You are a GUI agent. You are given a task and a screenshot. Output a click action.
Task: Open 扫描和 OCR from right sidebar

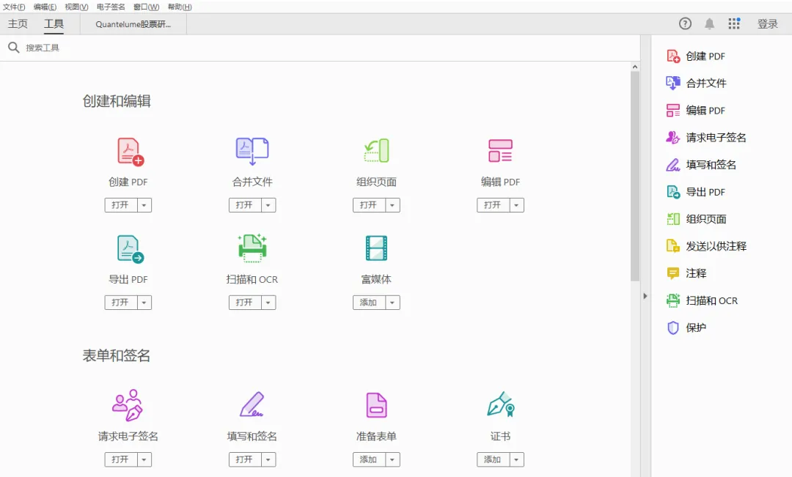(702, 300)
